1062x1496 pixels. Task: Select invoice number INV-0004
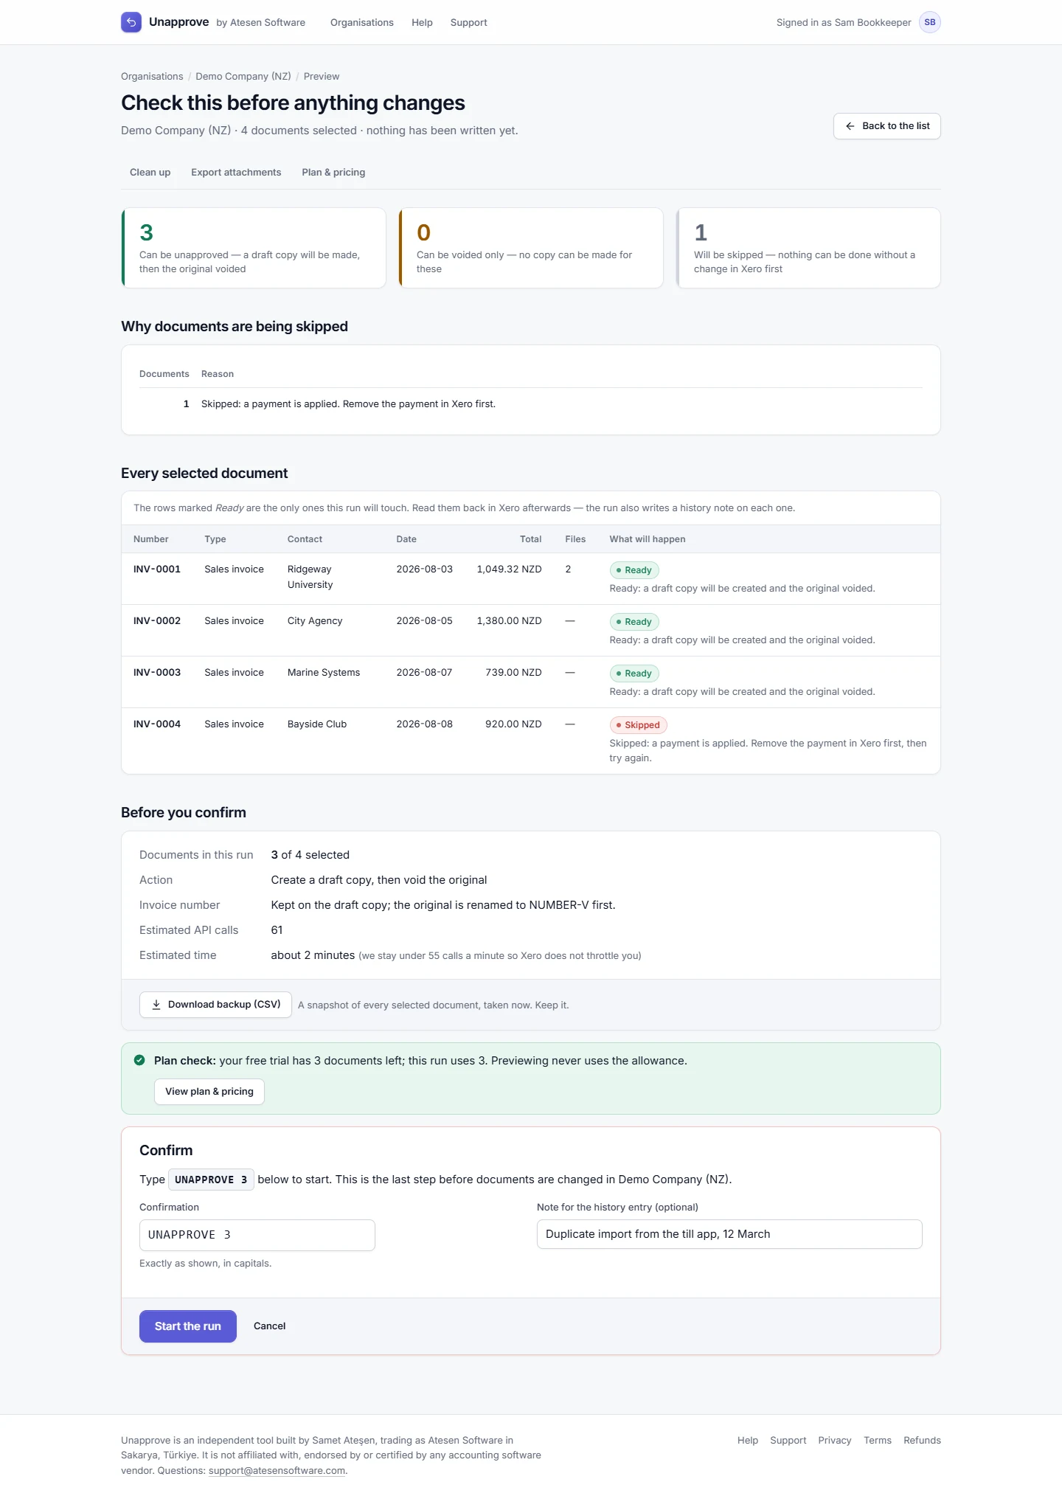point(157,724)
